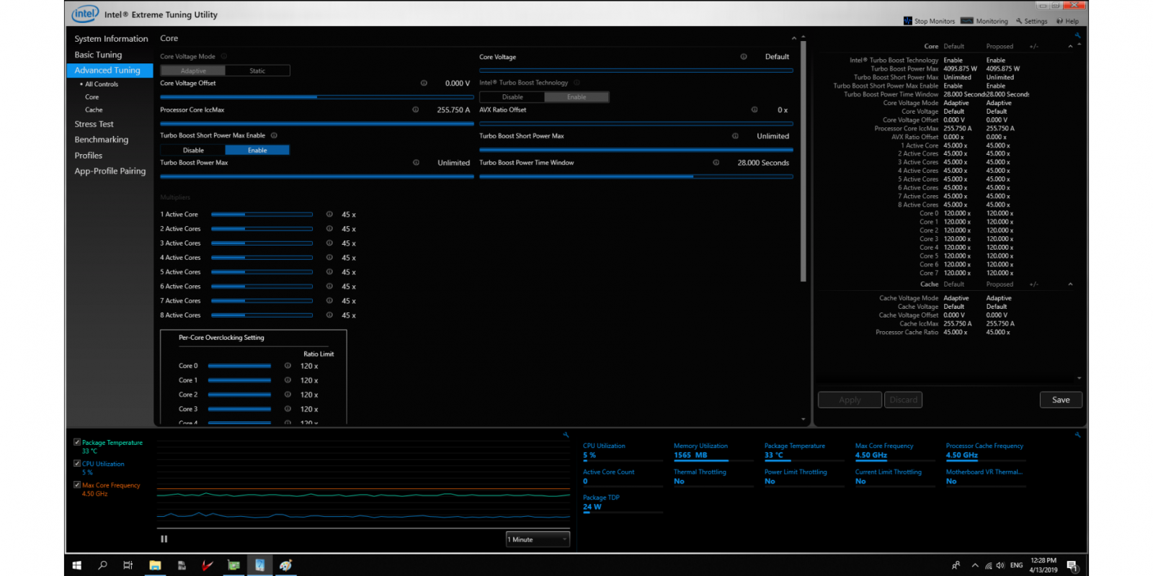1153x576 pixels.
Task: Open Task View in the taskbar
Action: (x=128, y=565)
